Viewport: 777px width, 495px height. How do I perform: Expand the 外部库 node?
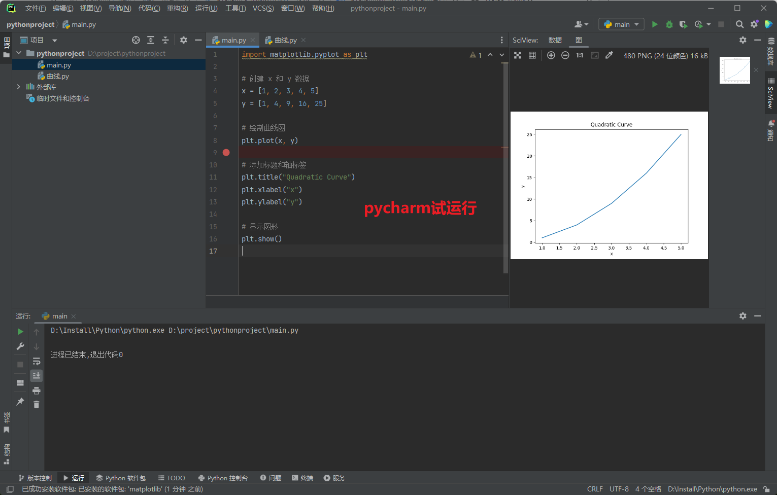[x=19, y=87]
